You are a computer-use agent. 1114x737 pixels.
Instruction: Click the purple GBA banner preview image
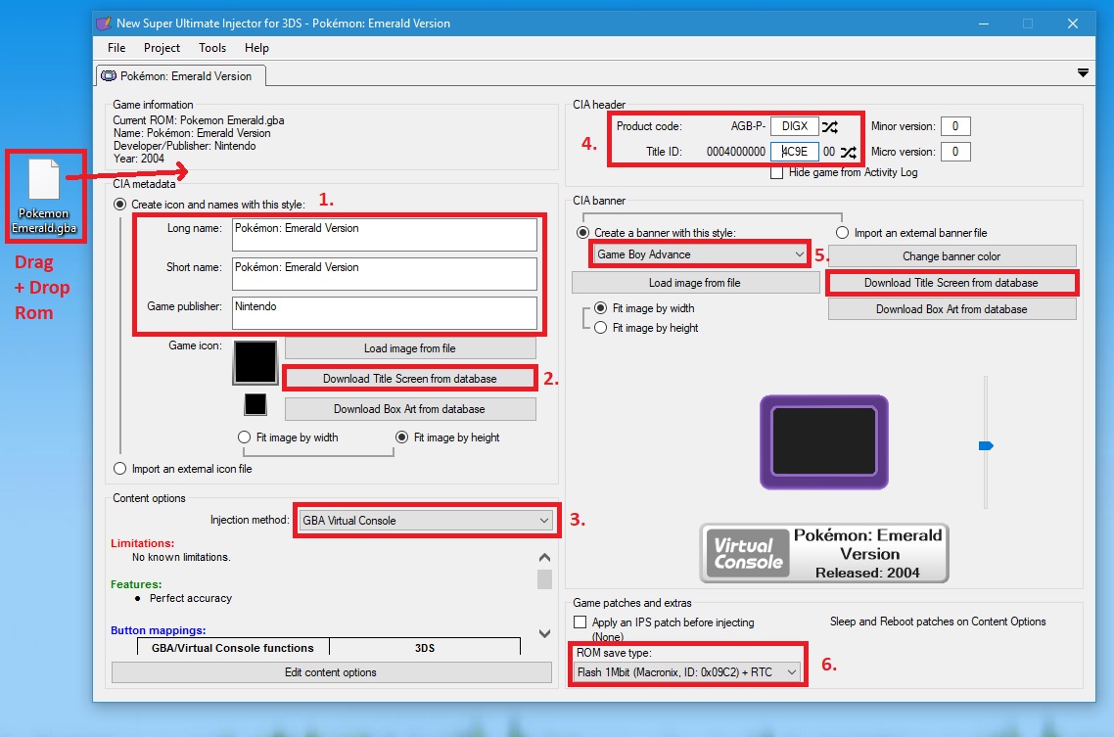pyautogui.click(x=824, y=442)
